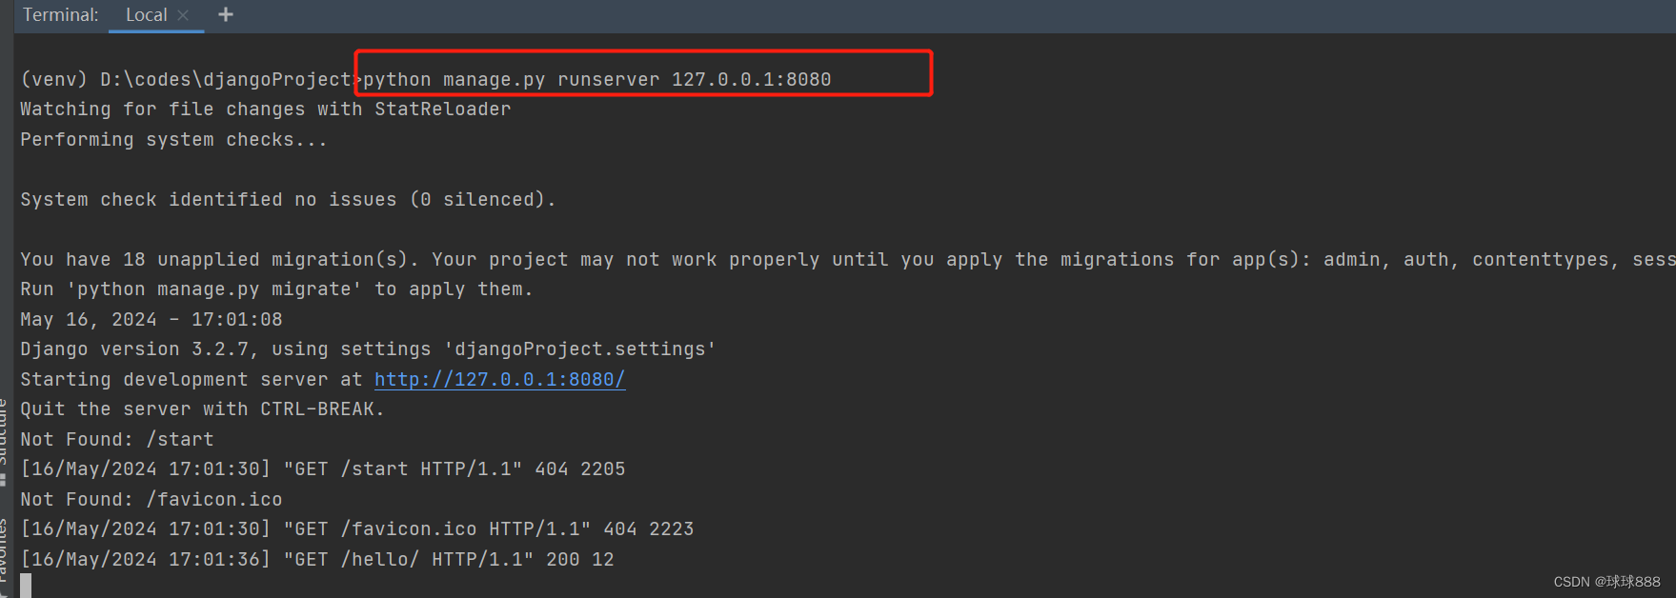Close the Local terminal session tab
The width and height of the screenshot is (1676, 598).
click(x=183, y=14)
